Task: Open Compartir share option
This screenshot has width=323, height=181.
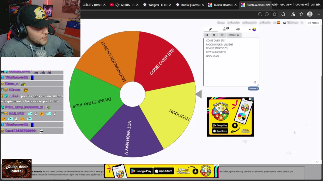Action: pos(249,23)
